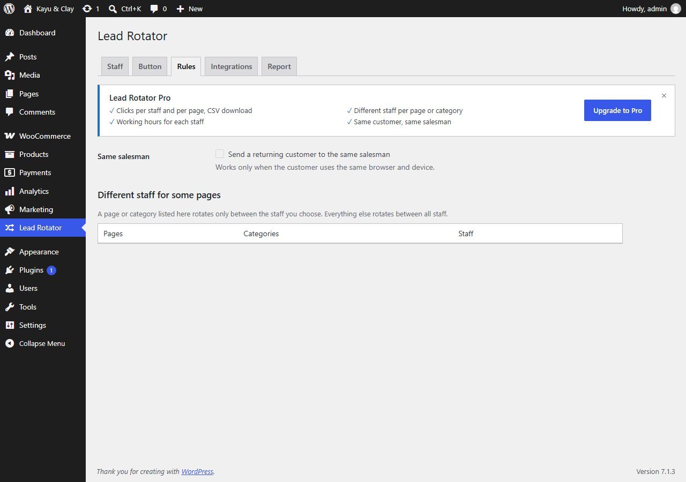Image resolution: width=686 pixels, height=482 pixels.
Task: Open the updates icon showing 1
Action: pos(87,9)
